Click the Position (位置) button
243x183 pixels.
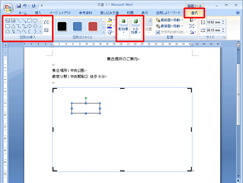pyautogui.click(x=149, y=25)
